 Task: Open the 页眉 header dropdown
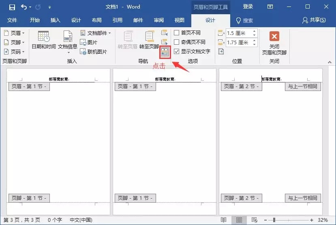click(x=14, y=33)
